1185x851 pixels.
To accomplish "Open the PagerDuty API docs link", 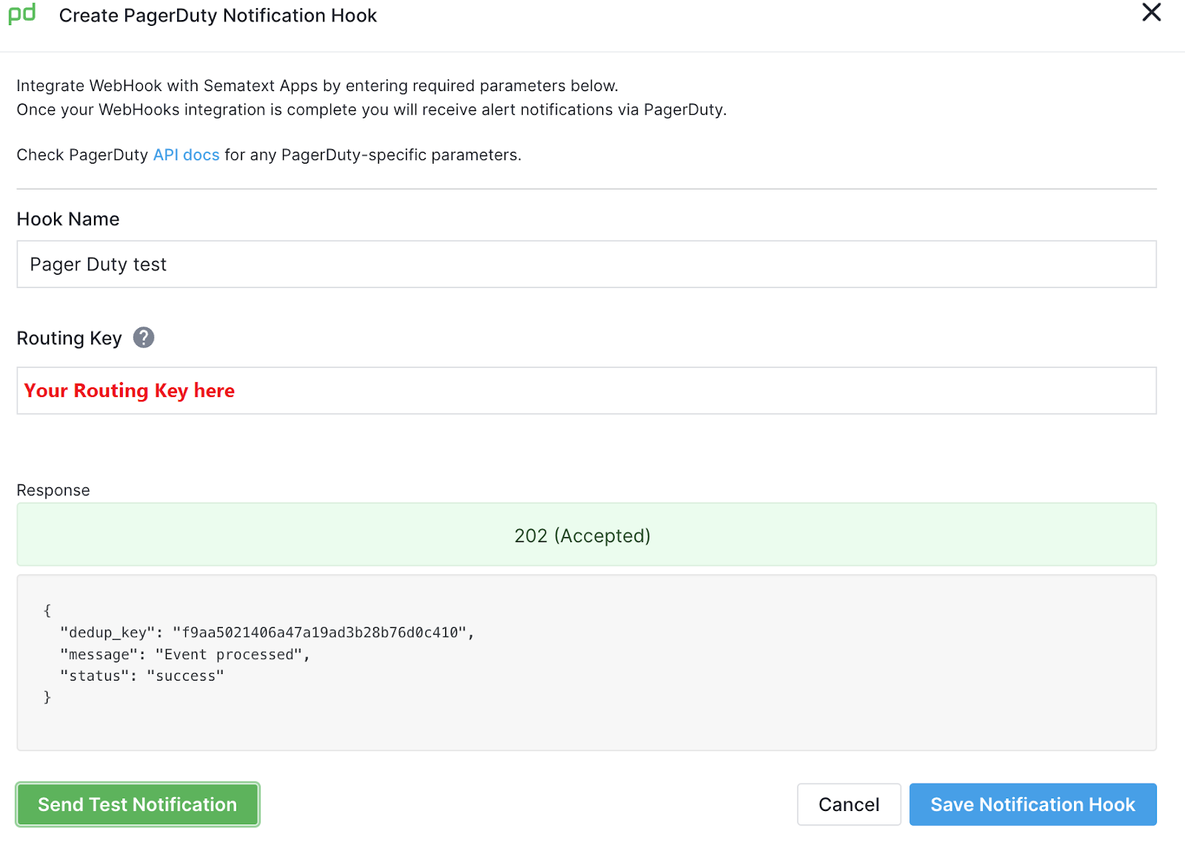I will [186, 154].
